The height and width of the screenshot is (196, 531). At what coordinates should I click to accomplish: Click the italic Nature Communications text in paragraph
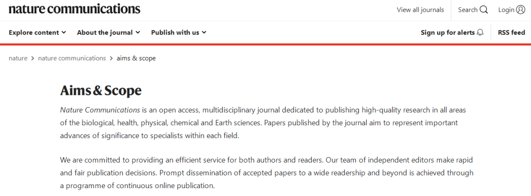pyautogui.click(x=100, y=110)
